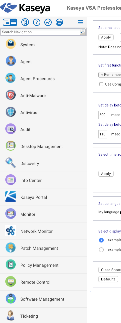Switch navigation to list view mode
Image resolution: width=121 pixels, height=323 pixels.
point(14,22)
